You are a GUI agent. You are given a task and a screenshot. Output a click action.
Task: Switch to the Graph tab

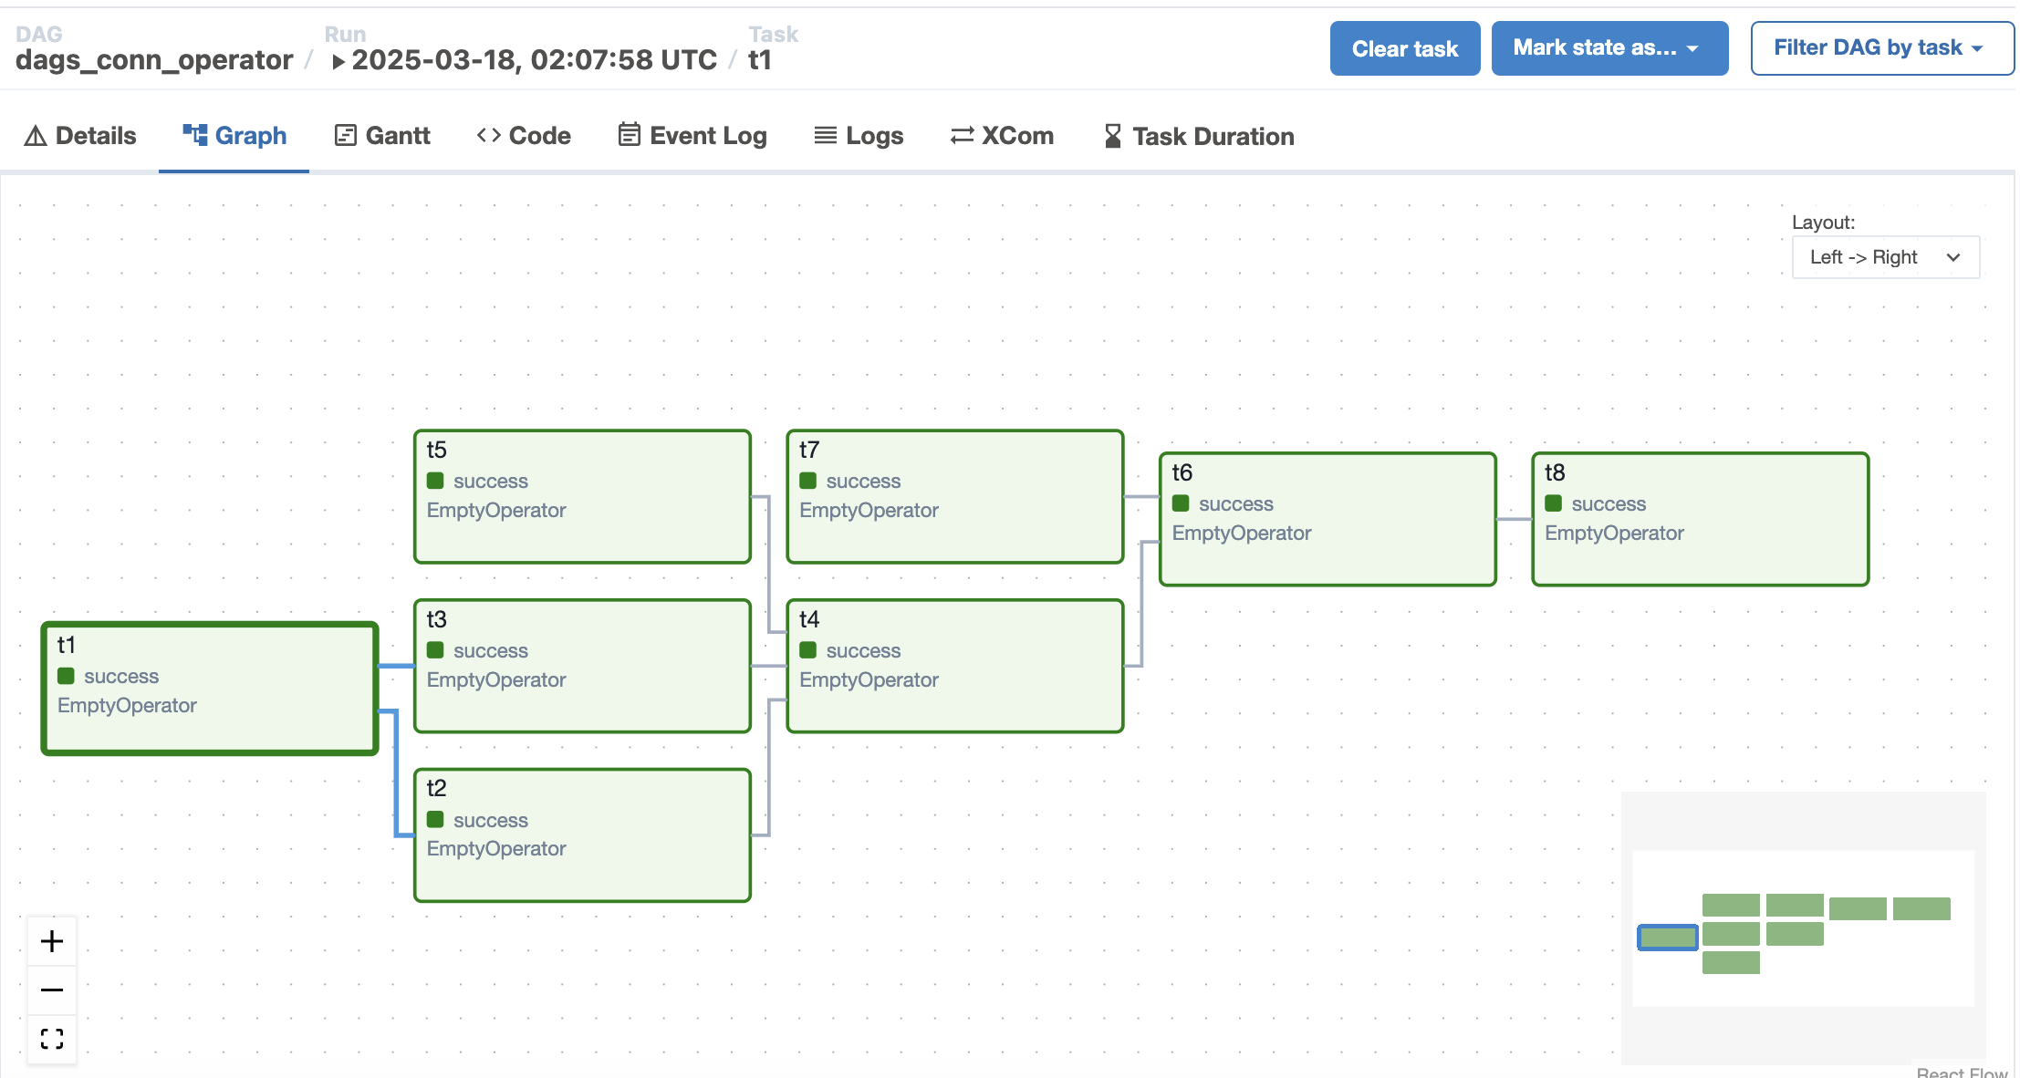click(x=234, y=136)
